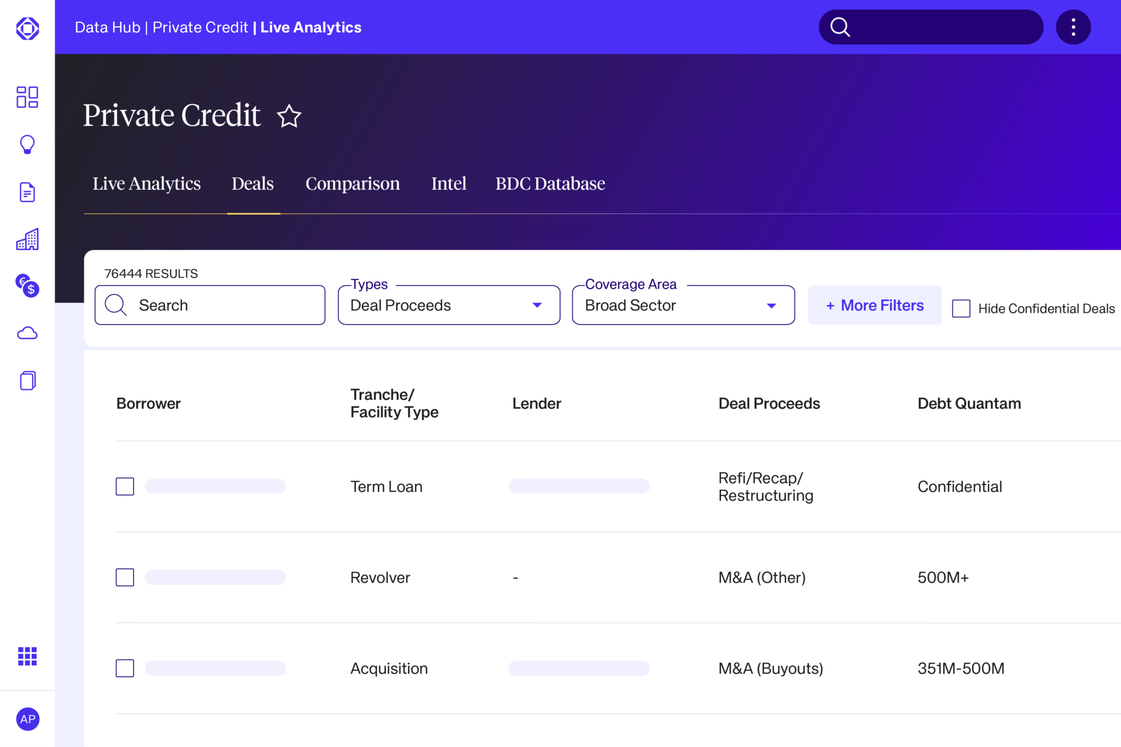Favorite Private Credit with the star icon

pos(289,116)
